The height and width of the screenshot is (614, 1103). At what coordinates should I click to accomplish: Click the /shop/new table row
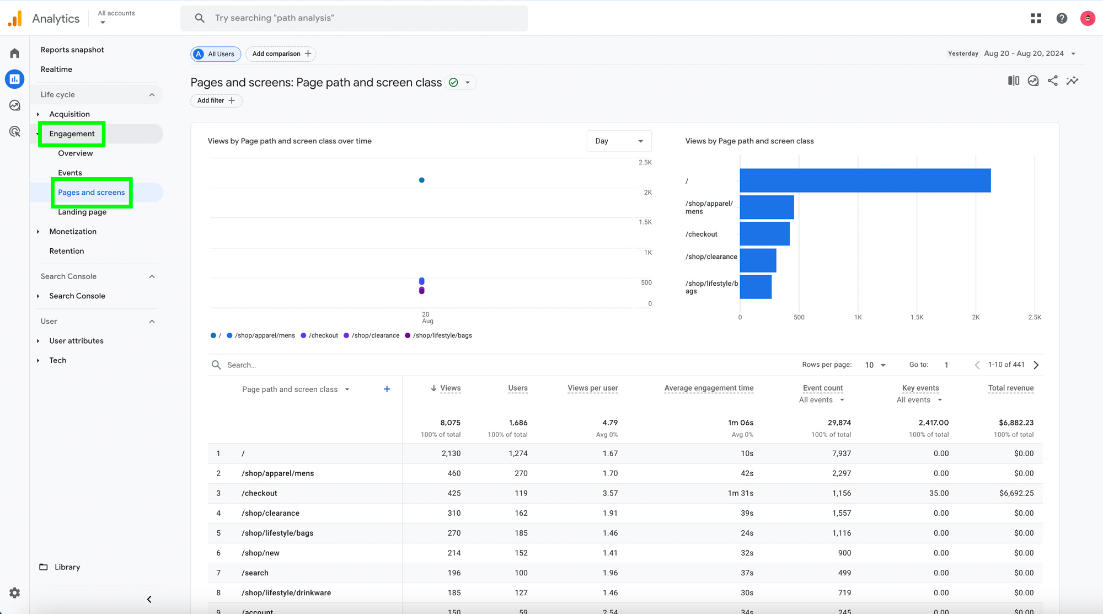(625, 553)
